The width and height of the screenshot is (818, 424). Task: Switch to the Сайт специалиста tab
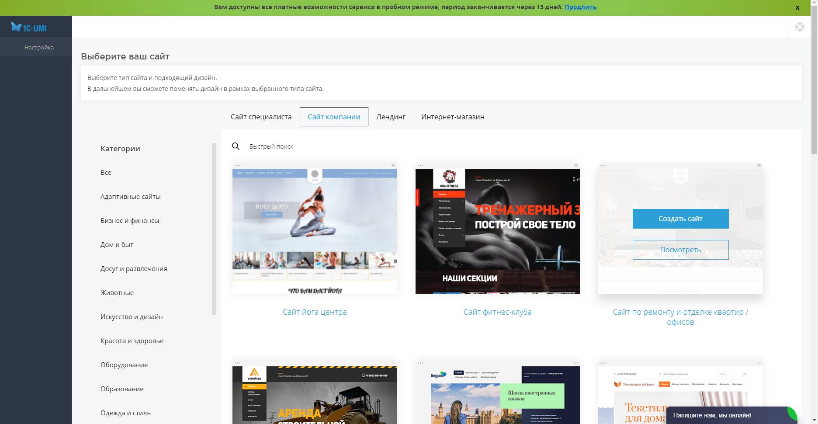coord(261,117)
